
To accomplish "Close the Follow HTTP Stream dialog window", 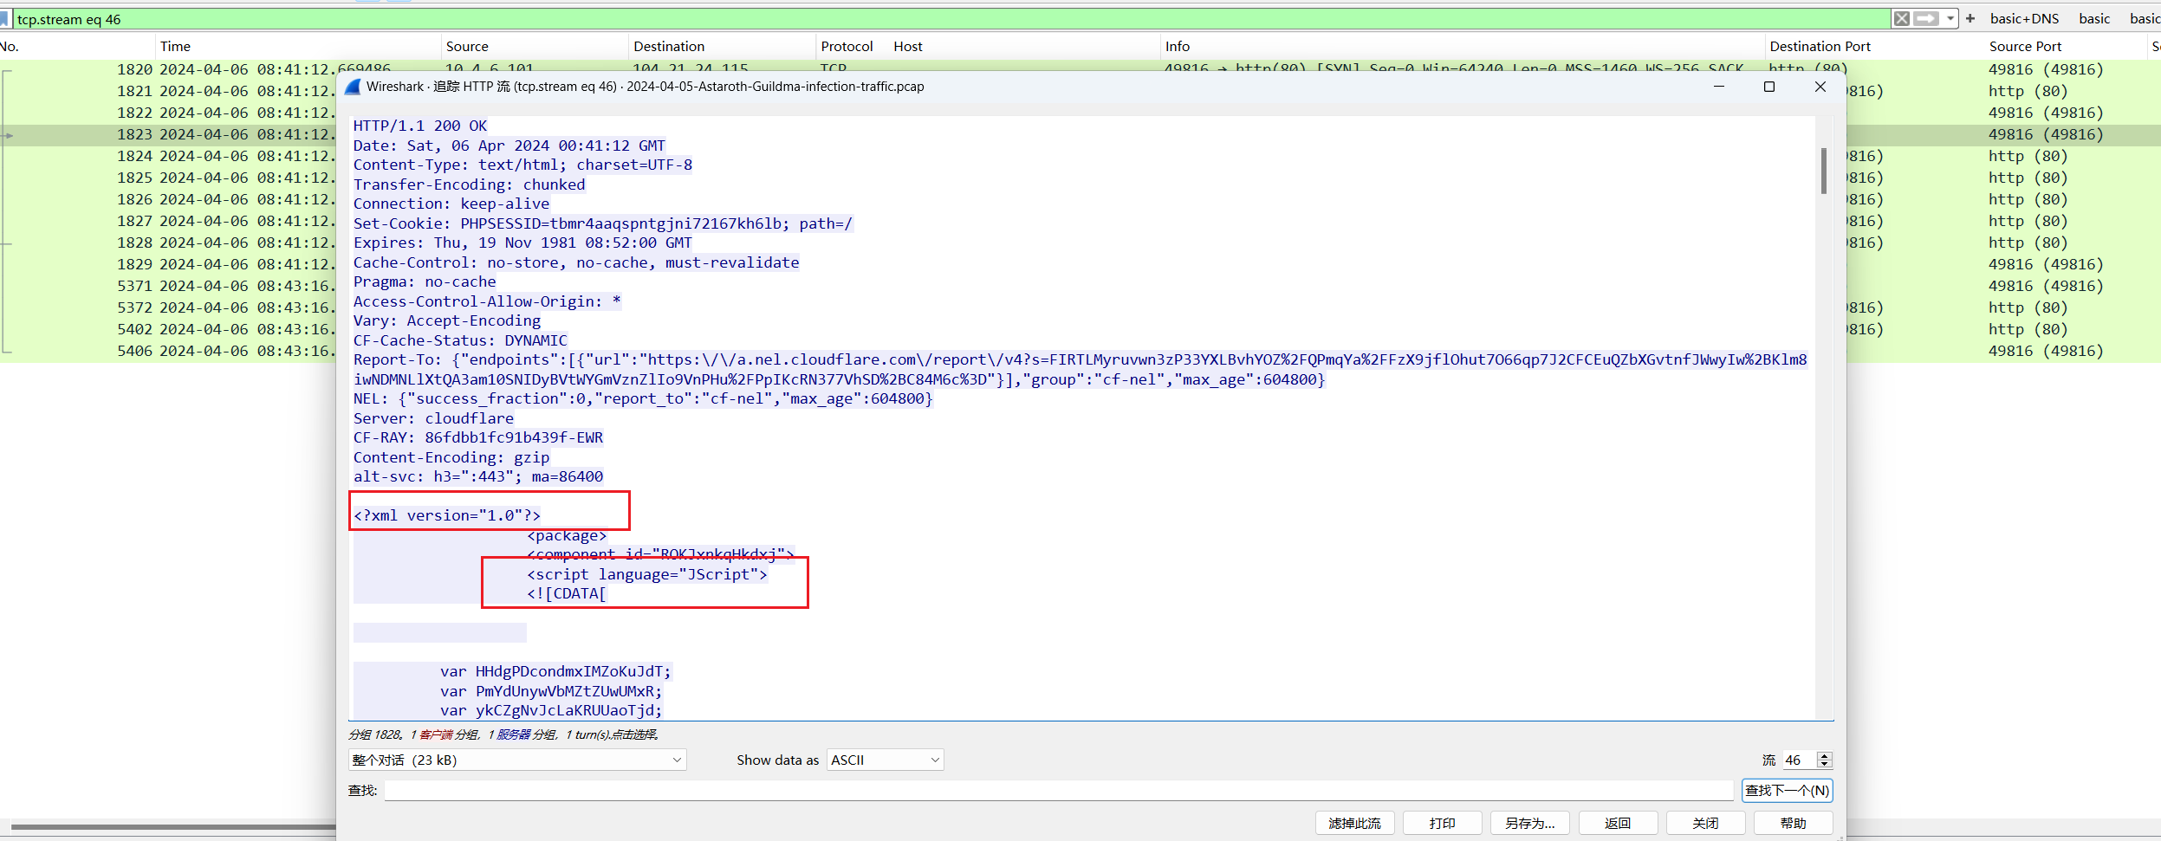I will (x=1820, y=87).
